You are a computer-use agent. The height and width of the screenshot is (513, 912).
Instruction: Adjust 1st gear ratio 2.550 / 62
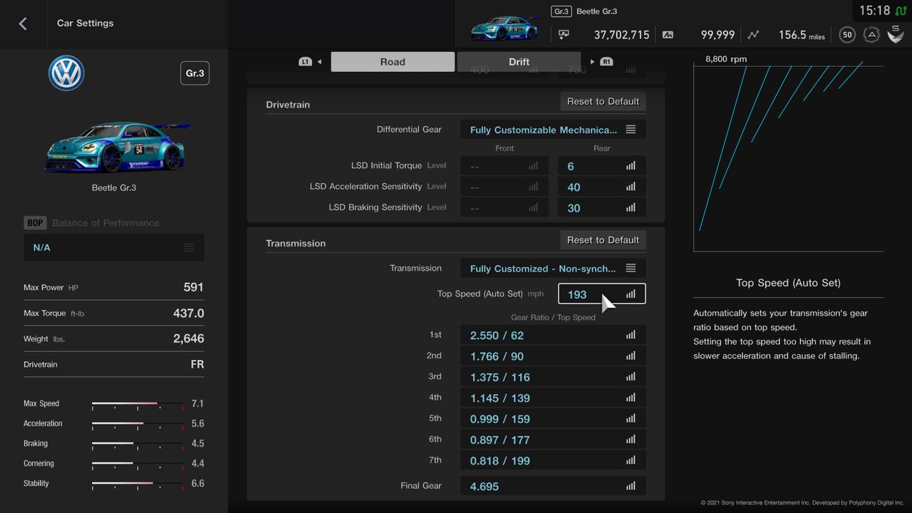[x=554, y=335]
